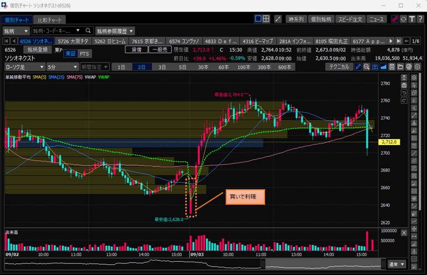427x275 pixels.
Task: Switch to PTS market
Action: (x=84, y=54)
